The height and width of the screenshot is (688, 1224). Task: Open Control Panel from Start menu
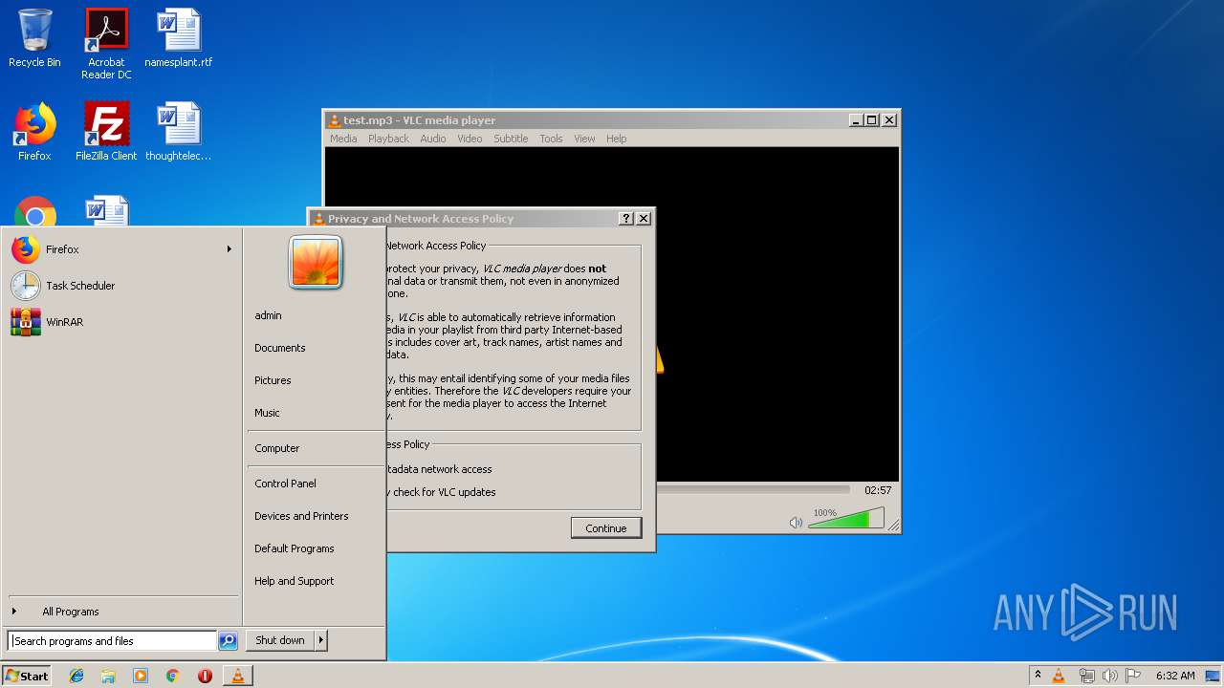(285, 484)
